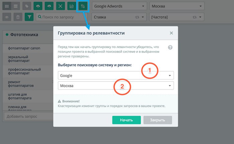Open the [Частота] column dropdown
234x144 pixels.
tap(177, 17)
